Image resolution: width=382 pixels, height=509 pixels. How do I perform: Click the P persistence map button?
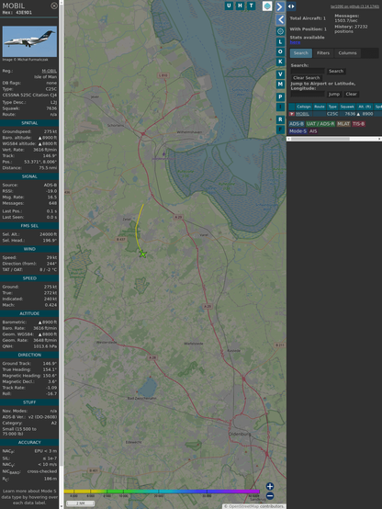coord(280,96)
